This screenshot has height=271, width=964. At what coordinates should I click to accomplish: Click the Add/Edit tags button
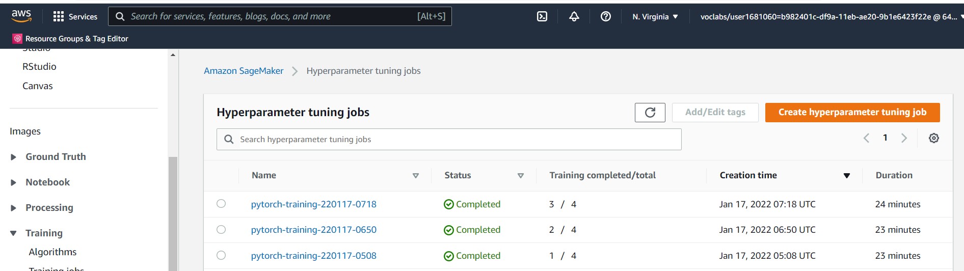tap(715, 113)
